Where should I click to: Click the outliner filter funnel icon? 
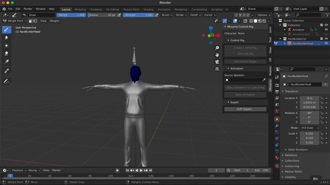coord(327,15)
